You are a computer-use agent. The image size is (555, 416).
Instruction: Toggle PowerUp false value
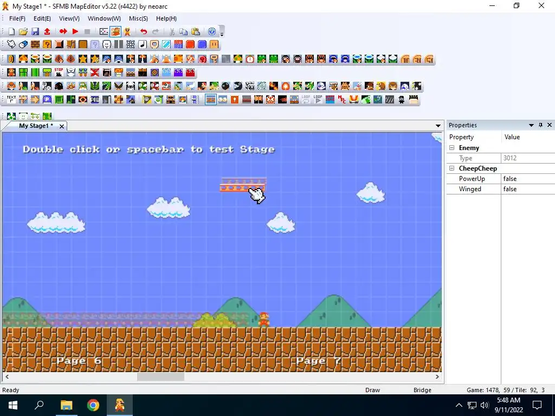528,179
